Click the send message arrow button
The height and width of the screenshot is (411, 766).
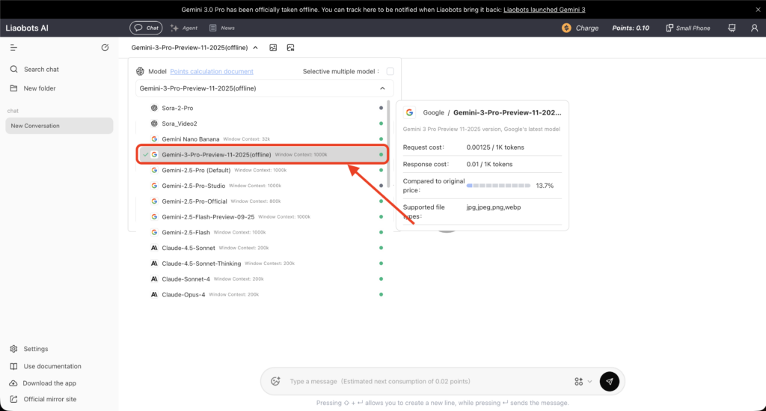pos(609,381)
